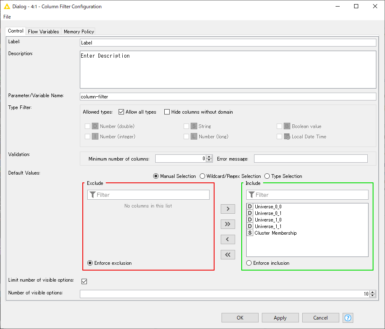Click the Boolean value B icon
This screenshot has width=385, height=329.
click(287, 126)
